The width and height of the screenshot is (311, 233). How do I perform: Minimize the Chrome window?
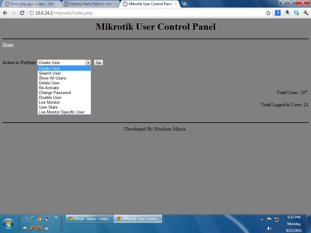point(283,2)
